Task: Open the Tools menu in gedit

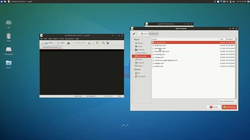Action: (x=62, y=39)
